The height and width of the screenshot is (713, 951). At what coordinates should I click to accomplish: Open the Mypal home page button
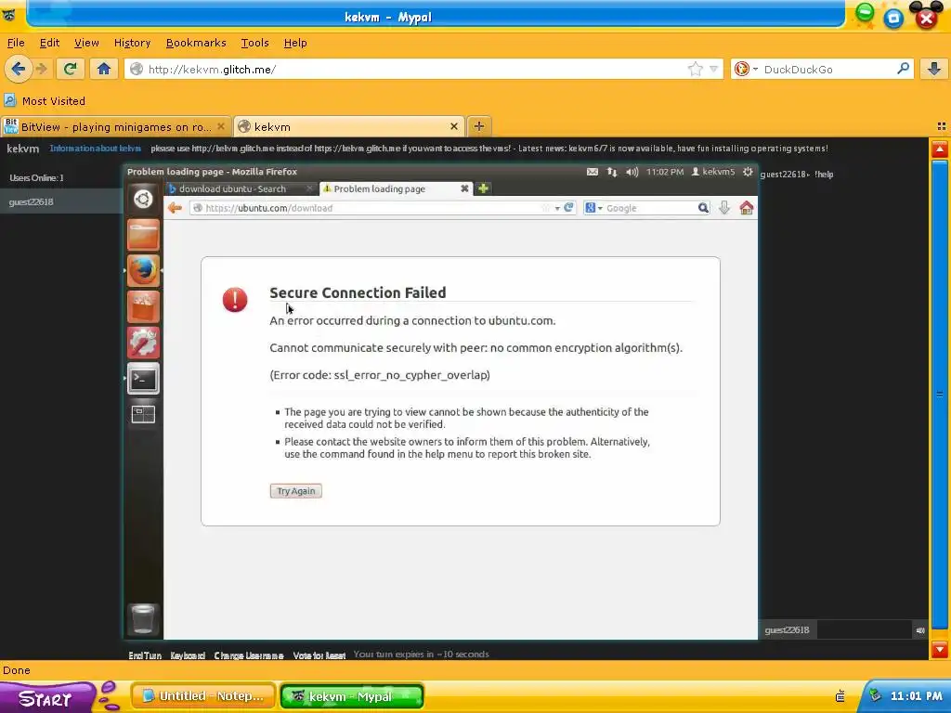[x=104, y=69]
